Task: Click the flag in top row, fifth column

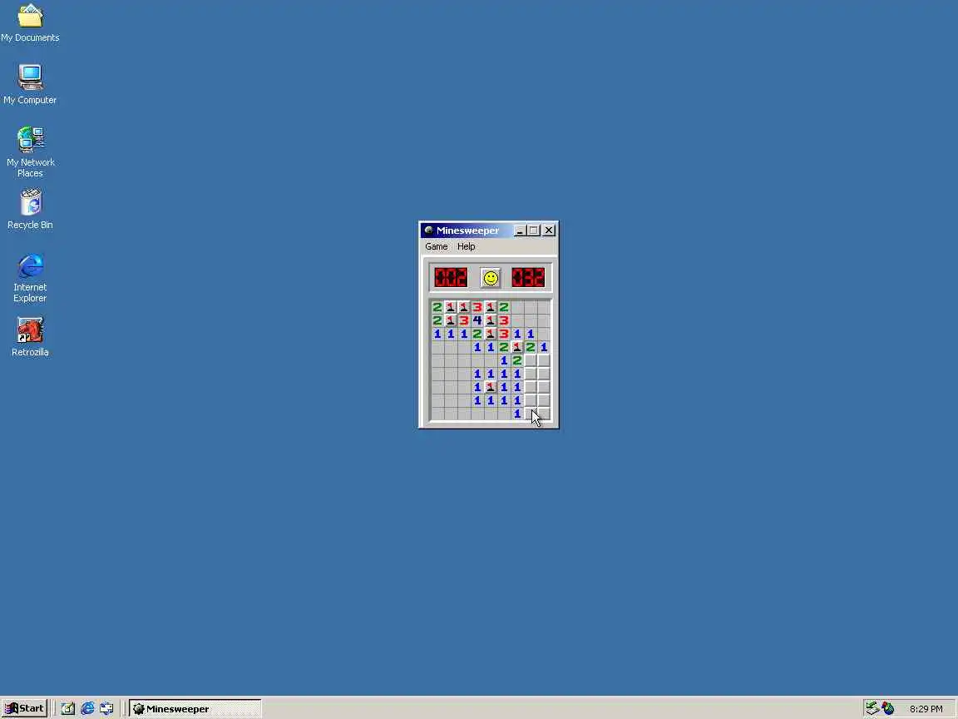Action: pos(491,307)
